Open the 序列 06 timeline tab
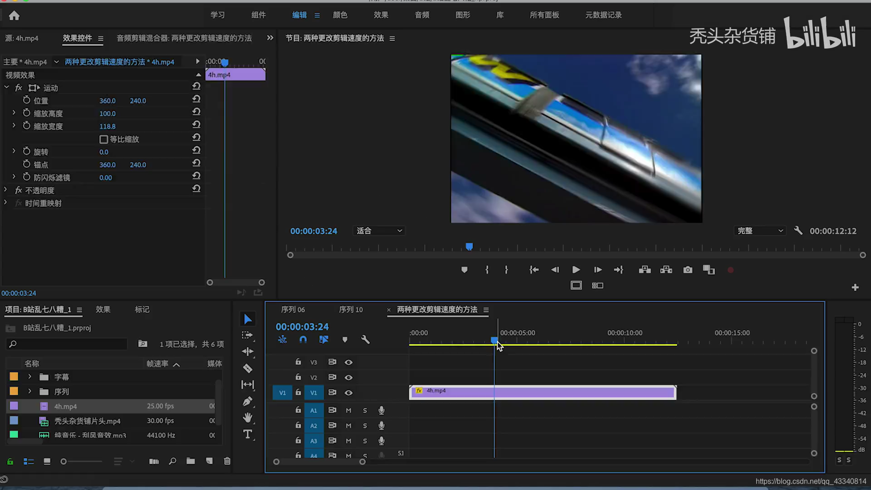This screenshot has width=871, height=490. pos(293,309)
